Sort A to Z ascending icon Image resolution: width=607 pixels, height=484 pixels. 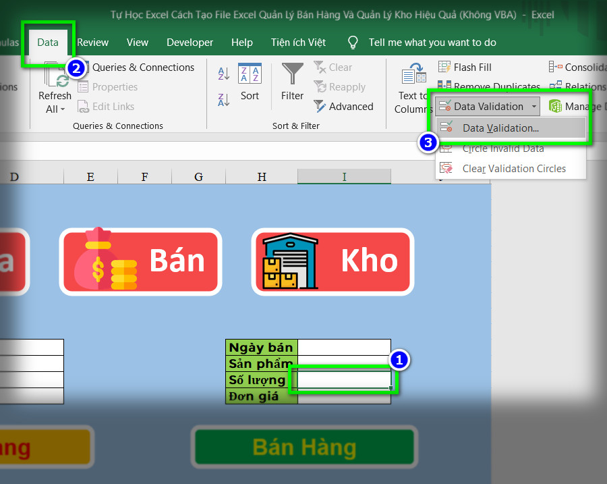(x=224, y=73)
